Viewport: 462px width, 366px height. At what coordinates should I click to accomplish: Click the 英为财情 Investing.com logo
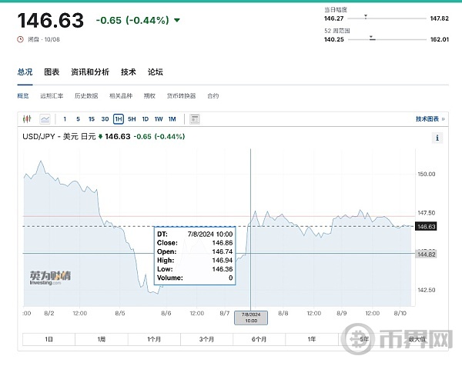50,277
